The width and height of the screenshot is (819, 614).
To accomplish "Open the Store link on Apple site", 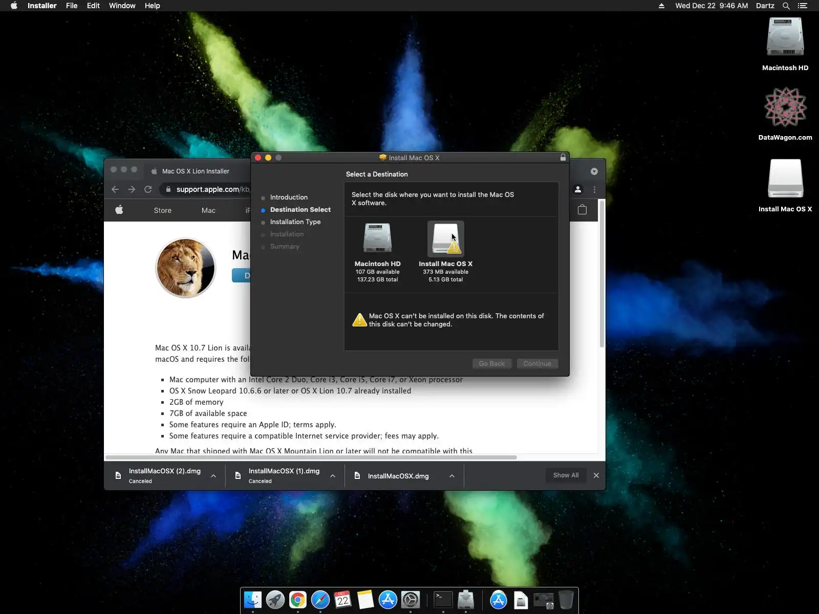I will [x=163, y=210].
